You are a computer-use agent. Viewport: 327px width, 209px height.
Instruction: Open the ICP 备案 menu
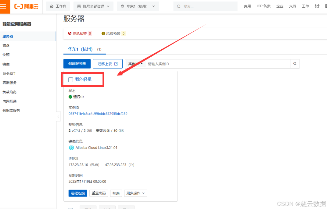(x=263, y=6)
